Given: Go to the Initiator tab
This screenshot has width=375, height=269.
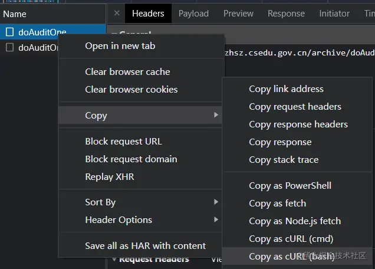Looking at the screenshot, I should tap(334, 13).
